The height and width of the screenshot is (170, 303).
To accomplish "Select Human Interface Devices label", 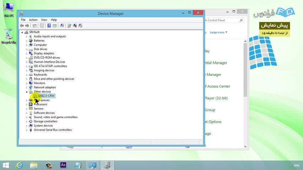I will tap(49, 62).
